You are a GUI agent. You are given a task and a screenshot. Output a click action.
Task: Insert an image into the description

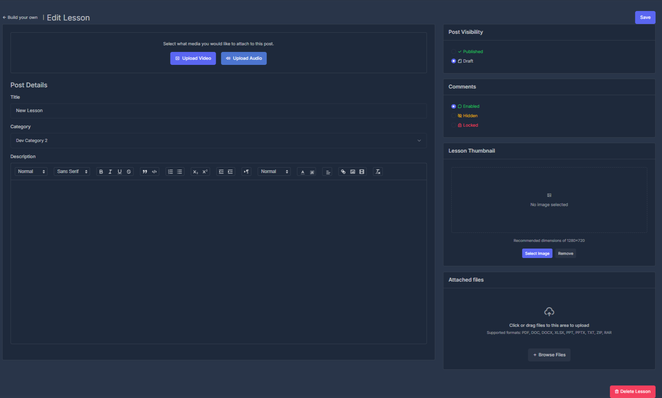(352, 171)
